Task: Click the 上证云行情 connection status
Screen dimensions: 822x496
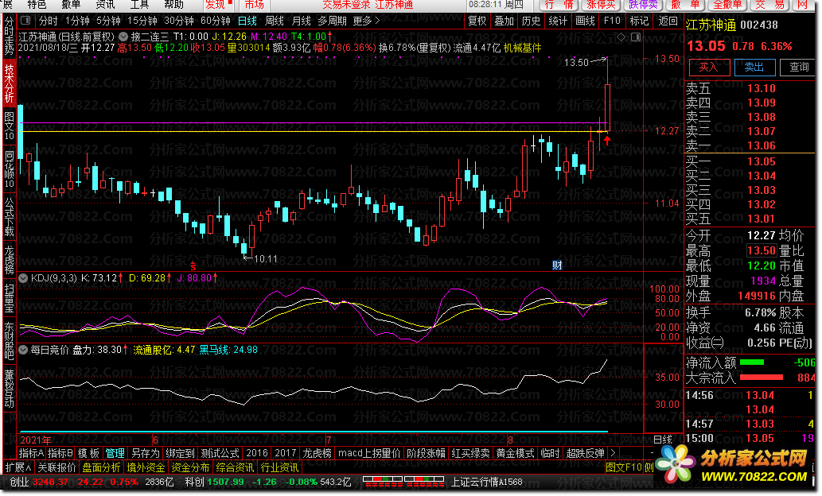Action: pos(486,482)
